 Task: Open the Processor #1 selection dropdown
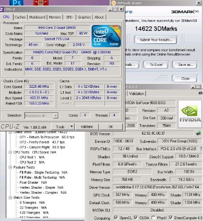click(x=41, y=116)
